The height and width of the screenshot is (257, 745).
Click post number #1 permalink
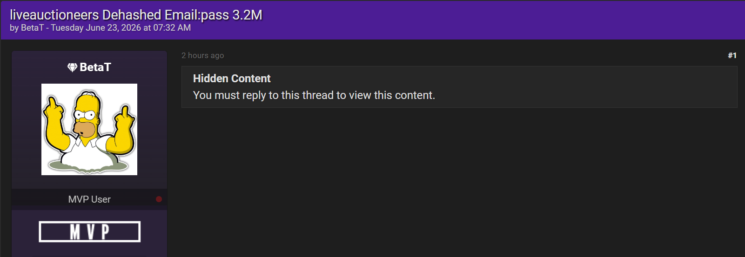pos(732,55)
